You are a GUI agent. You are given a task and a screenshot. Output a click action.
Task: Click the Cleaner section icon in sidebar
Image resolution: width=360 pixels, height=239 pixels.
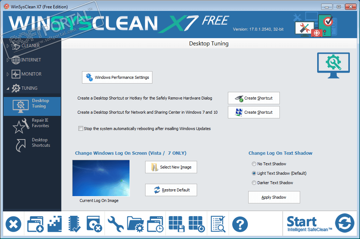[16, 46]
